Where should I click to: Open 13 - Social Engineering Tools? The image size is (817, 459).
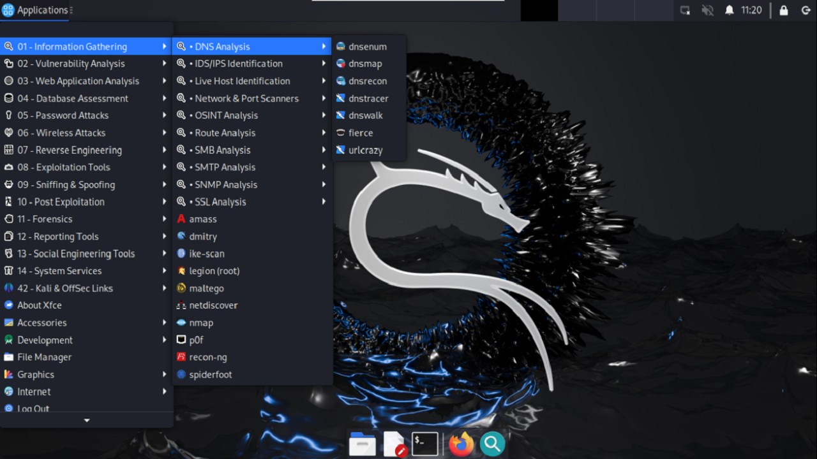pyautogui.click(x=87, y=253)
